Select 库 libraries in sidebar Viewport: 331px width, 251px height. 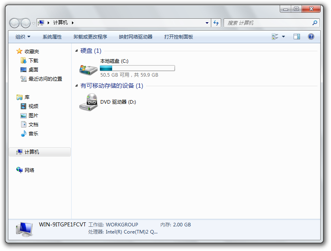(x=23, y=97)
